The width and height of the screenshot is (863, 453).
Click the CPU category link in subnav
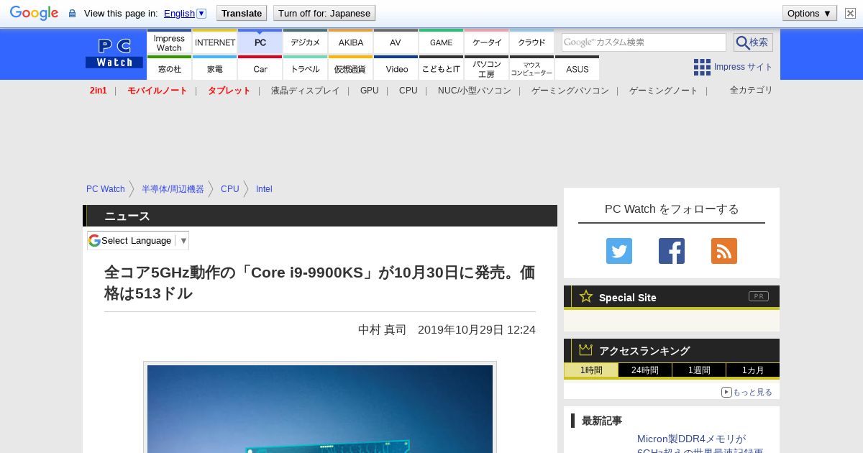click(x=408, y=91)
